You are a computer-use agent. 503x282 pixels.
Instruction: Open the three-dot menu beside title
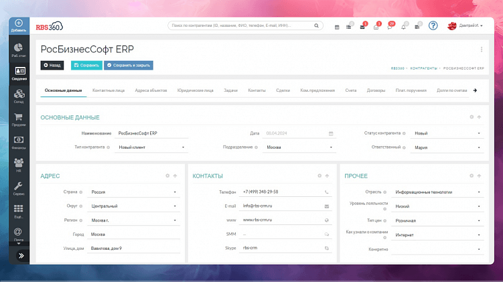click(x=482, y=50)
